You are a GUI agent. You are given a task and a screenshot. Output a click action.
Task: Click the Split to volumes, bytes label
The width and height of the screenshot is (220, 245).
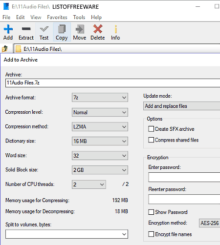coord(28,225)
